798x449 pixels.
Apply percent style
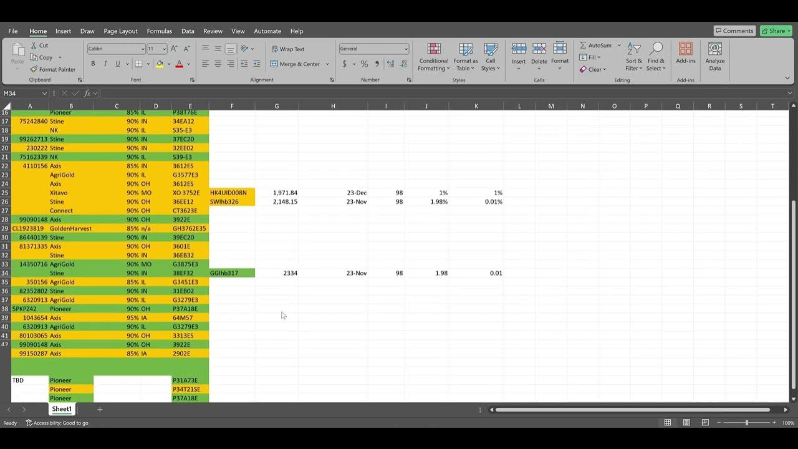(x=364, y=64)
